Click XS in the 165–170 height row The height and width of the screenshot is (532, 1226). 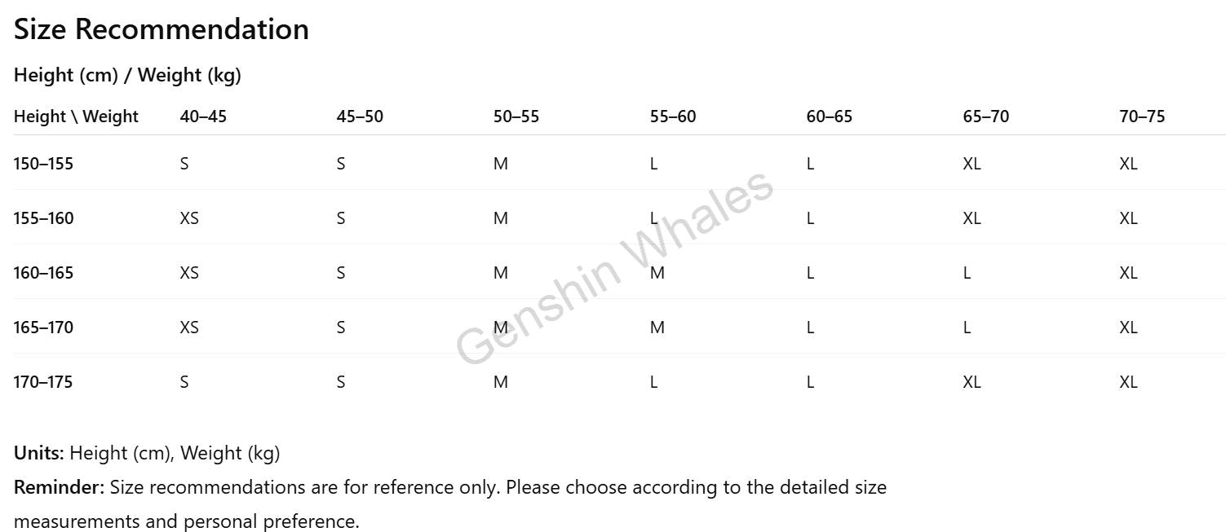point(189,328)
